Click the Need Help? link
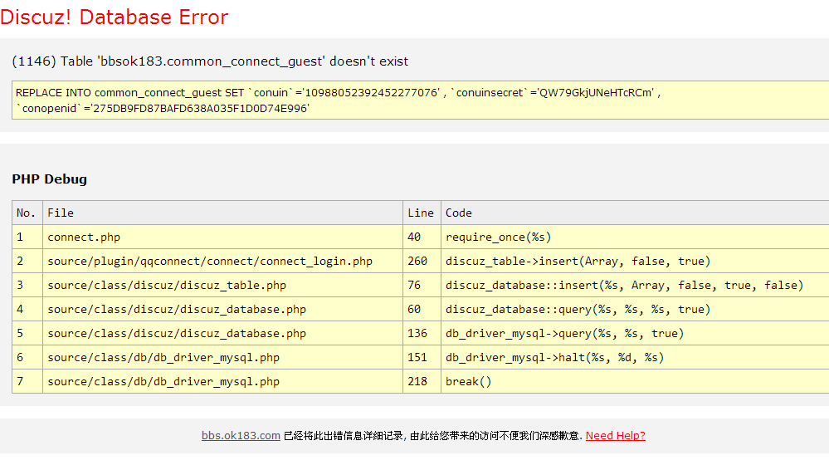Screen dimensions: 829x465 coord(616,435)
